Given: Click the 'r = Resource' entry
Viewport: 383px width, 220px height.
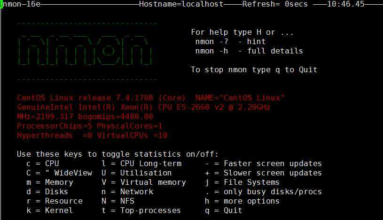Looking at the screenshot, I should [x=55, y=201].
